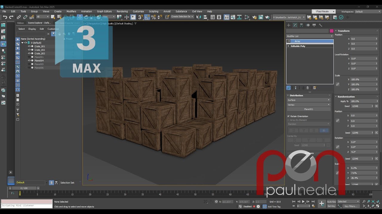Open the Surface distribution type dropdown

[309, 100]
